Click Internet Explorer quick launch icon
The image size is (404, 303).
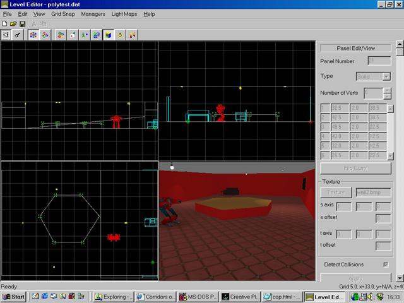click(x=45, y=297)
